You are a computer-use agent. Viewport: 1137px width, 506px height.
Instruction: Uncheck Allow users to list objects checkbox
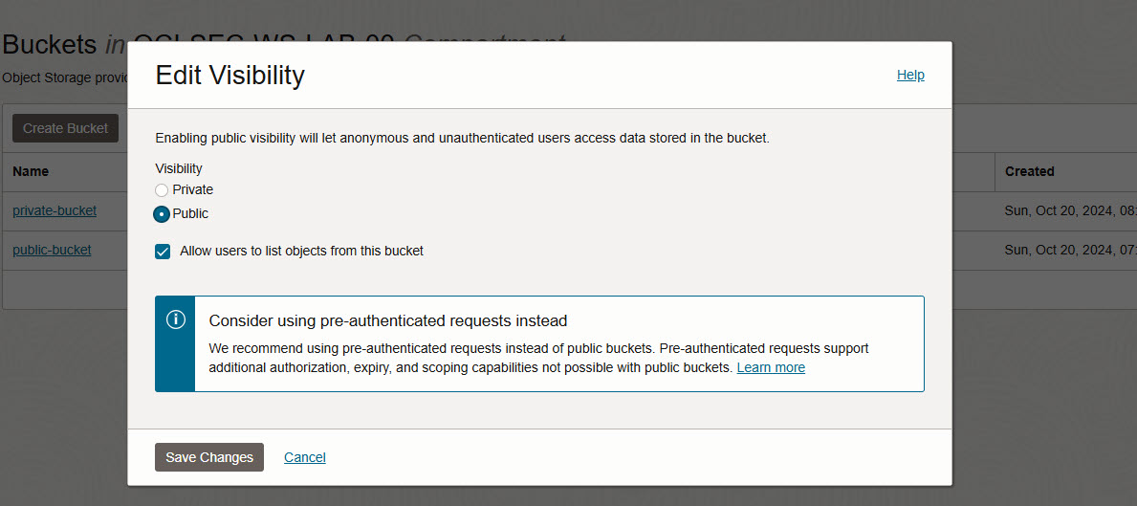point(163,252)
